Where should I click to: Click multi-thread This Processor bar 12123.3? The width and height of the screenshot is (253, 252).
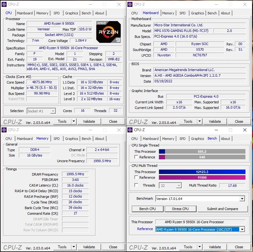[202, 172]
